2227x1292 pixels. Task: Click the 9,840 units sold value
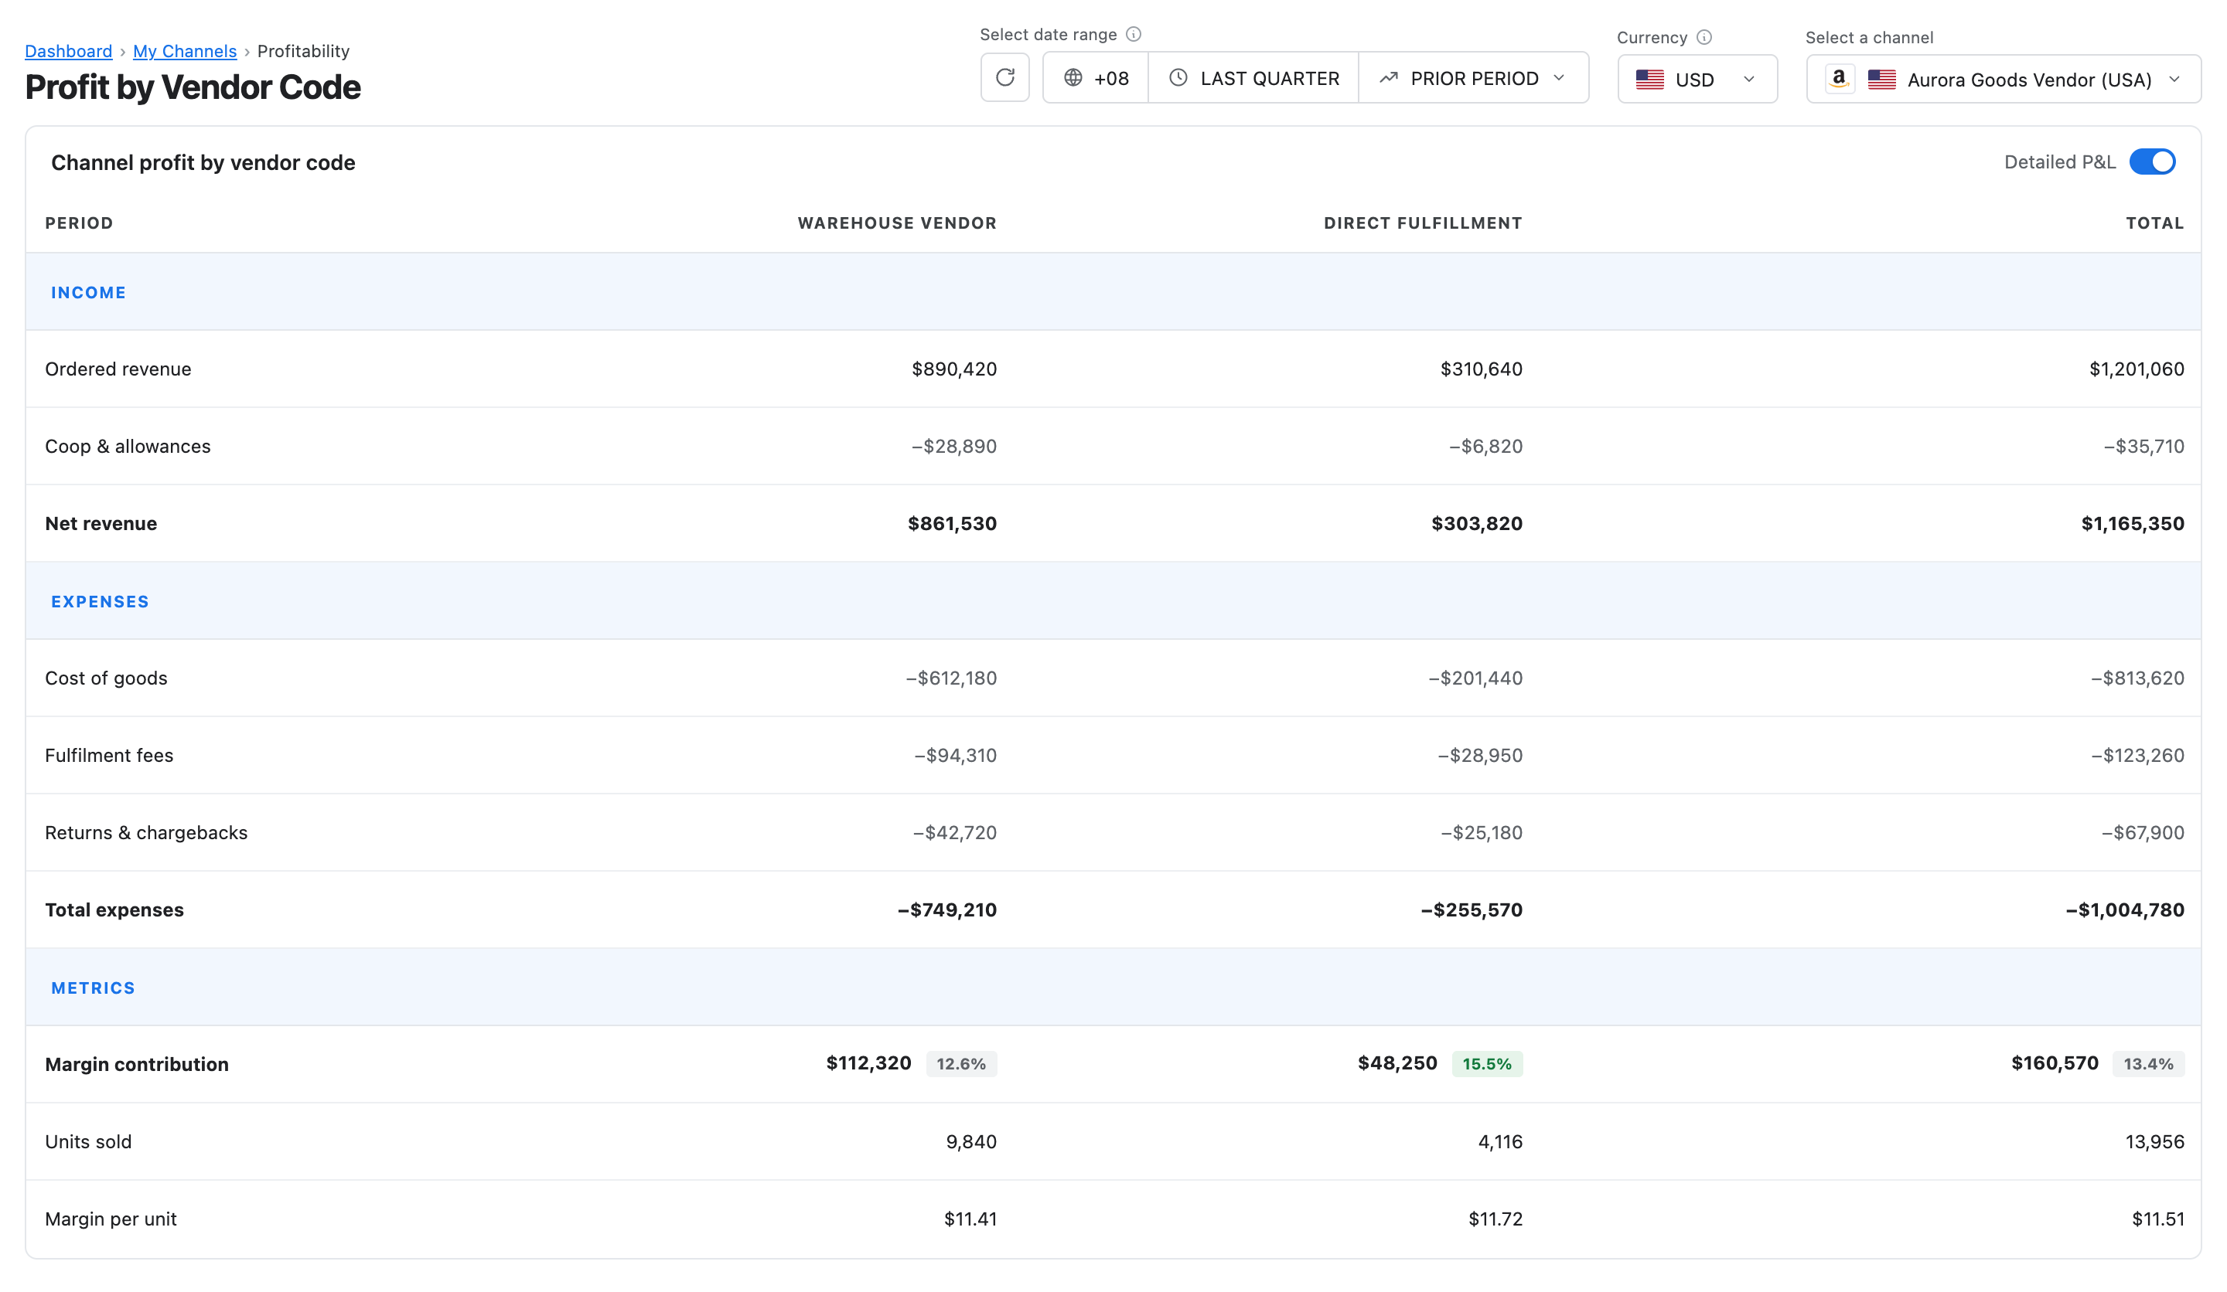point(971,1142)
